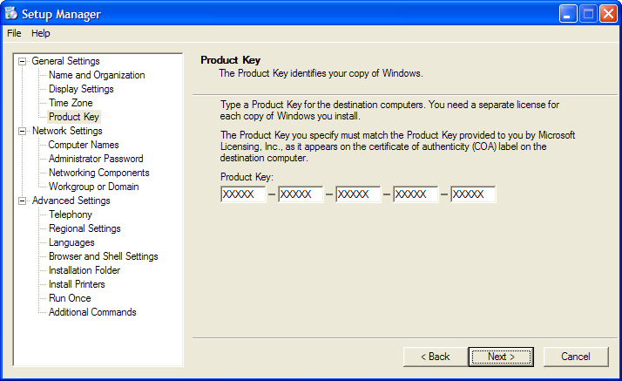This screenshot has height=381, width=622.
Task: Open the File menu
Action: 14,33
